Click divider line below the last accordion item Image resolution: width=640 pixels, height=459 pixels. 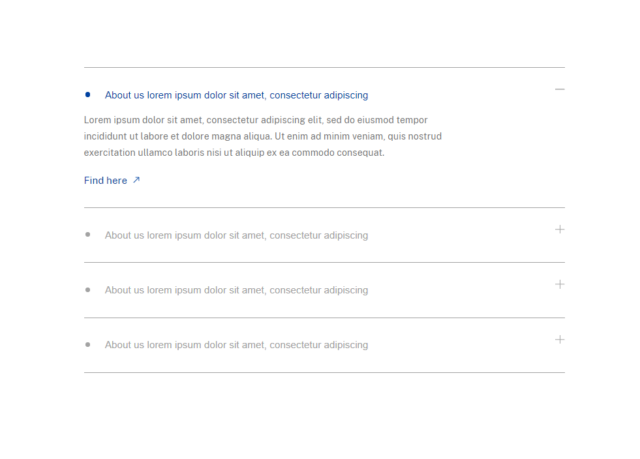324,372
